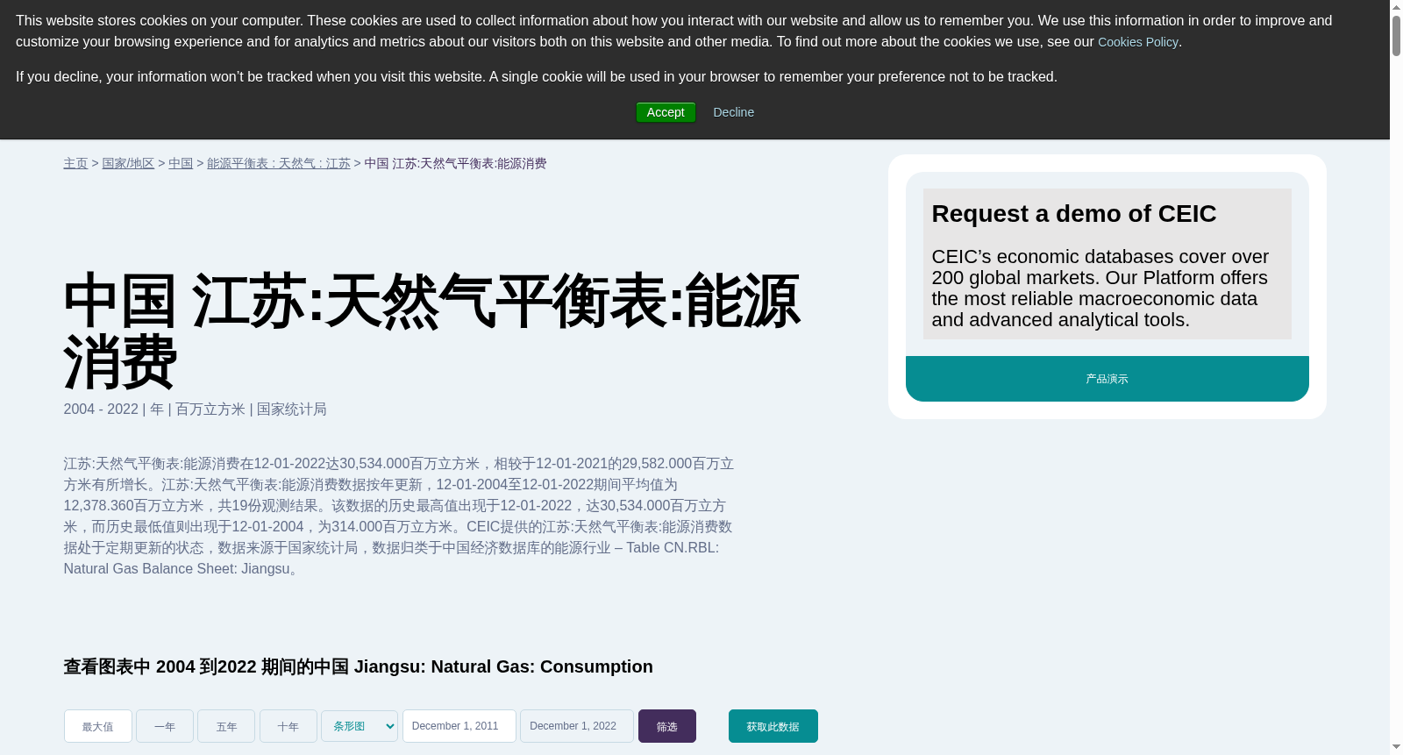Select the 最大值 range button
The width and height of the screenshot is (1403, 755).
pos(98,726)
